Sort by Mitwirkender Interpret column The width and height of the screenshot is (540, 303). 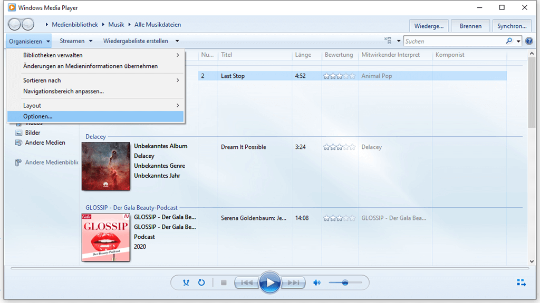click(396, 55)
